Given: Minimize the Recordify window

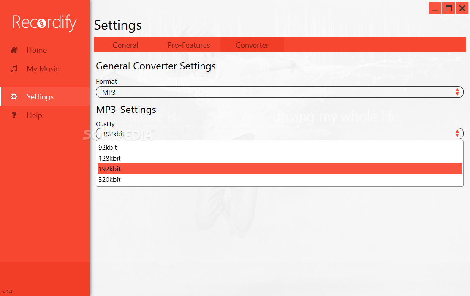Looking at the screenshot, I should [435, 8].
